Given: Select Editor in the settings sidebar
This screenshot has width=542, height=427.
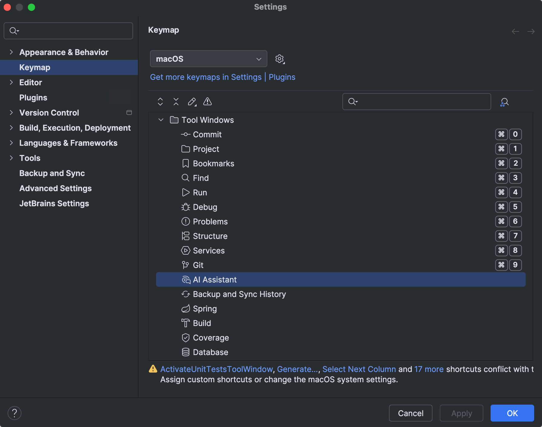Looking at the screenshot, I should click(30, 82).
